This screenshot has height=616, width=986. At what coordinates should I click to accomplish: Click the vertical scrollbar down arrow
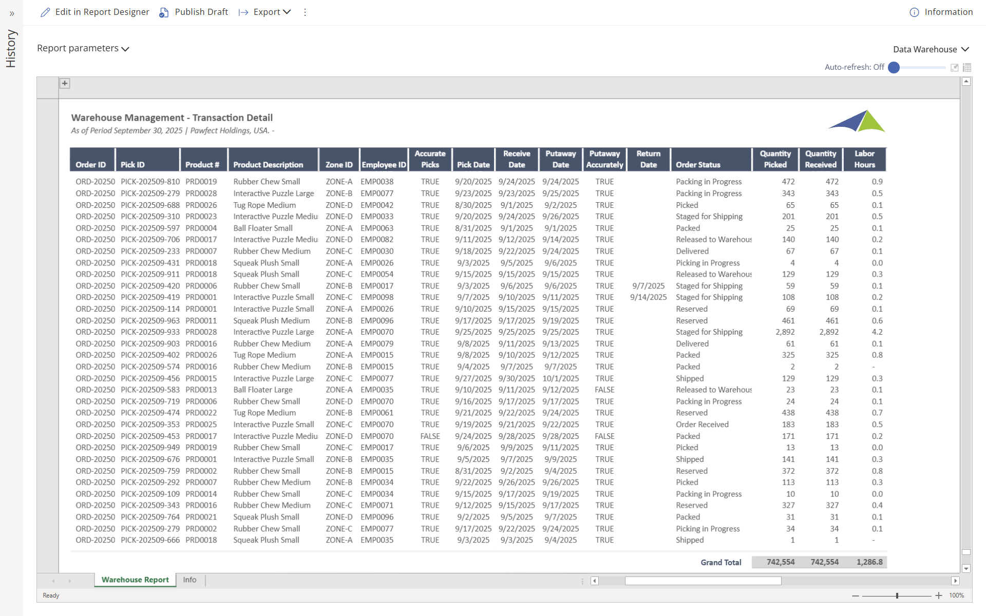point(966,568)
